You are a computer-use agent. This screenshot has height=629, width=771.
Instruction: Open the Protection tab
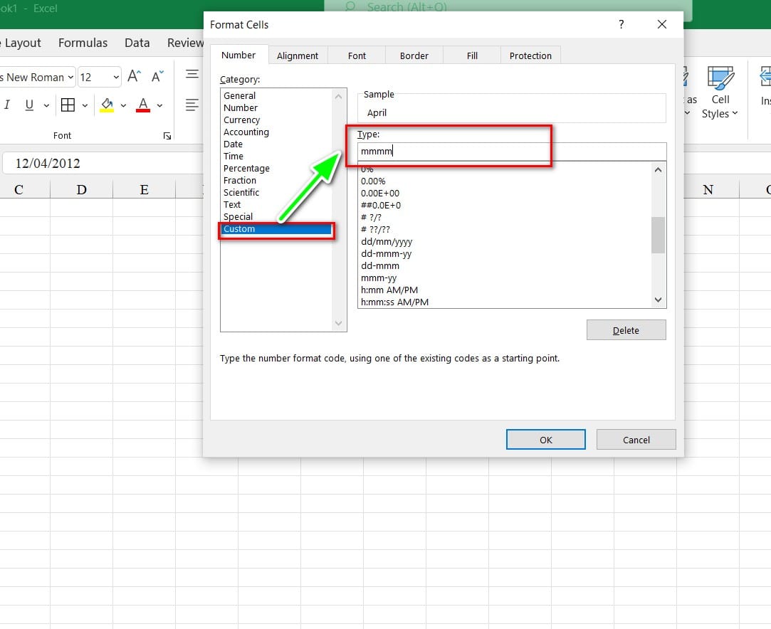pyautogui.click(x=530, y=55)
